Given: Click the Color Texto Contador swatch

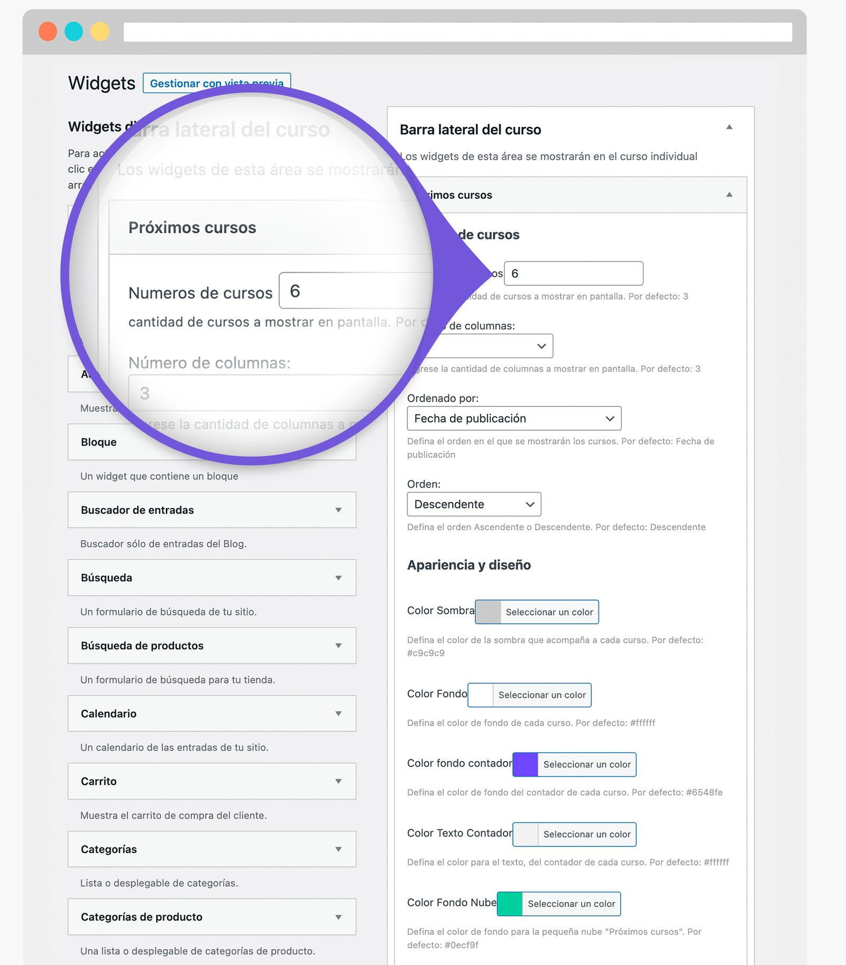Looking at the screenshot, I should [526, 834].
